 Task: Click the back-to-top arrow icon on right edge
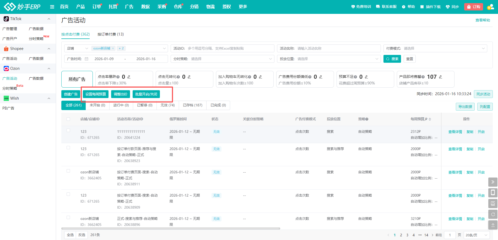(x=492, y=225)
